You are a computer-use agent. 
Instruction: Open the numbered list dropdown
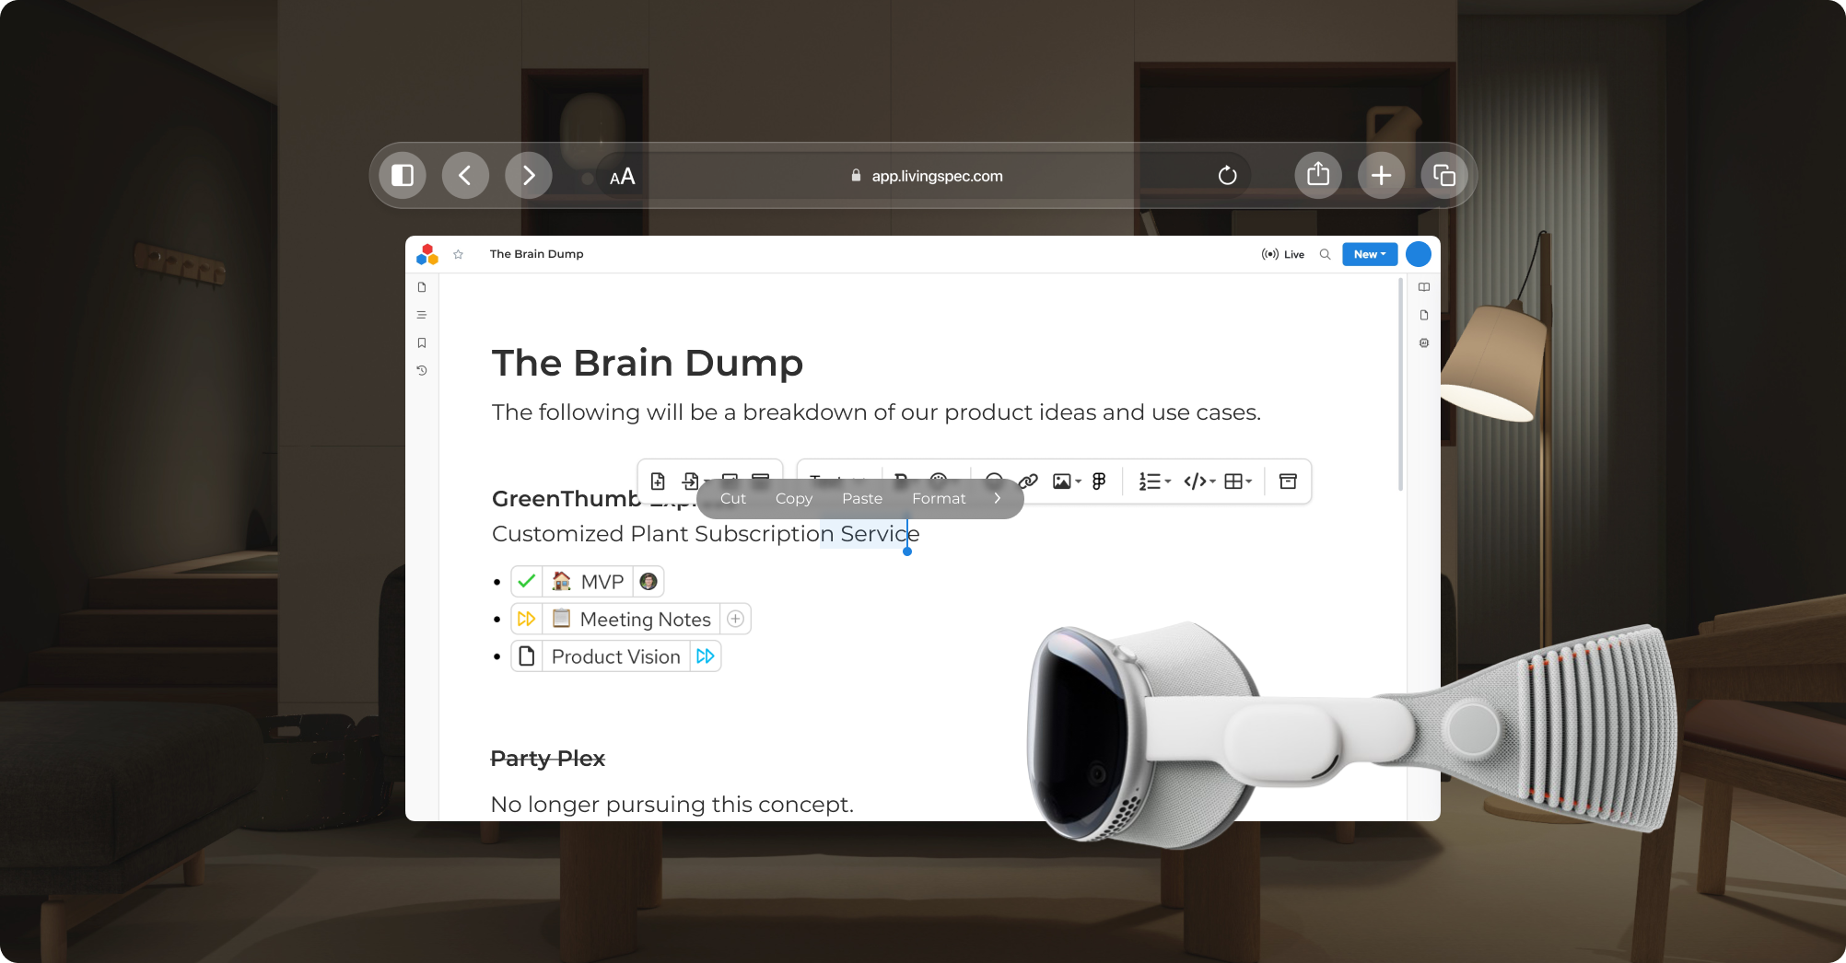1153,481
